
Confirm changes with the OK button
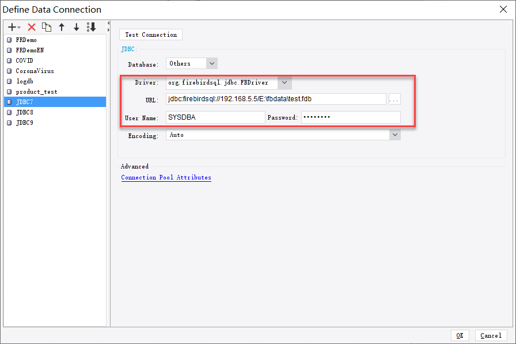pos(459,335)
